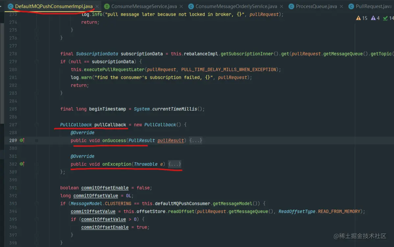Click the currentTimeMillis method call
The height and width of the screenshot is (247, 394).
coord(175,109)
